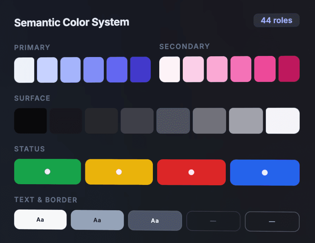Choose the dotted mid-gray fifth Surface swatch
The height and width of the screenshot is (243, 315).
point(173,120)
